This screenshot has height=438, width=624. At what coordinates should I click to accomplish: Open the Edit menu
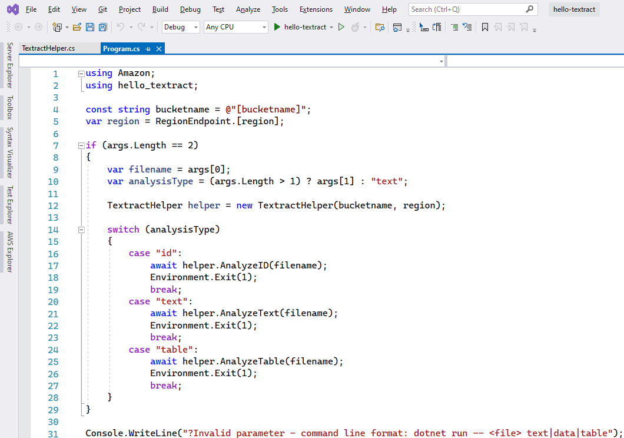click(x=54, y=9)
